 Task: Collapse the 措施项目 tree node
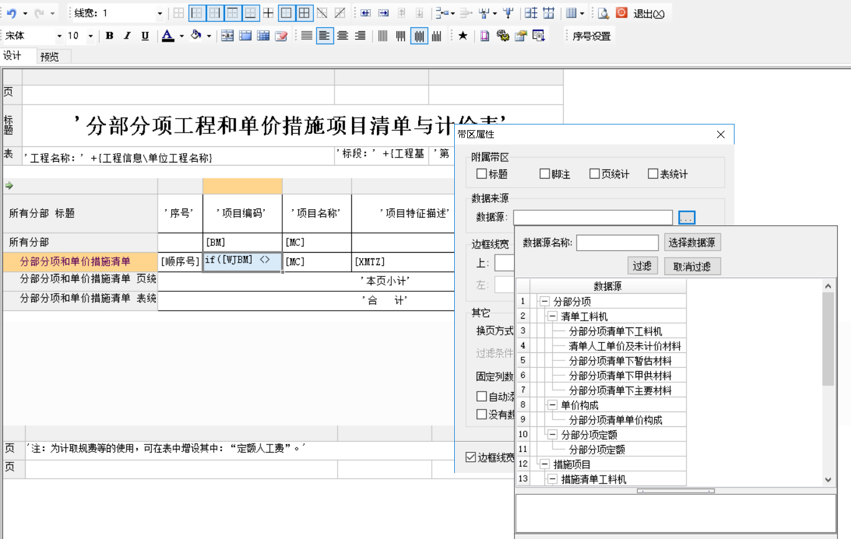tap(544, 464)
